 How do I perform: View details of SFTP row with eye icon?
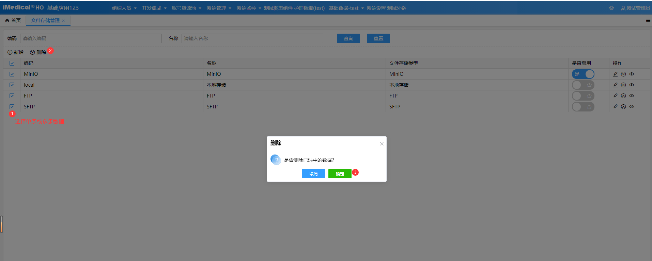(x=632, y=107)
